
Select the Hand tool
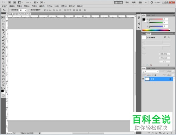click(x=3, y=82)
